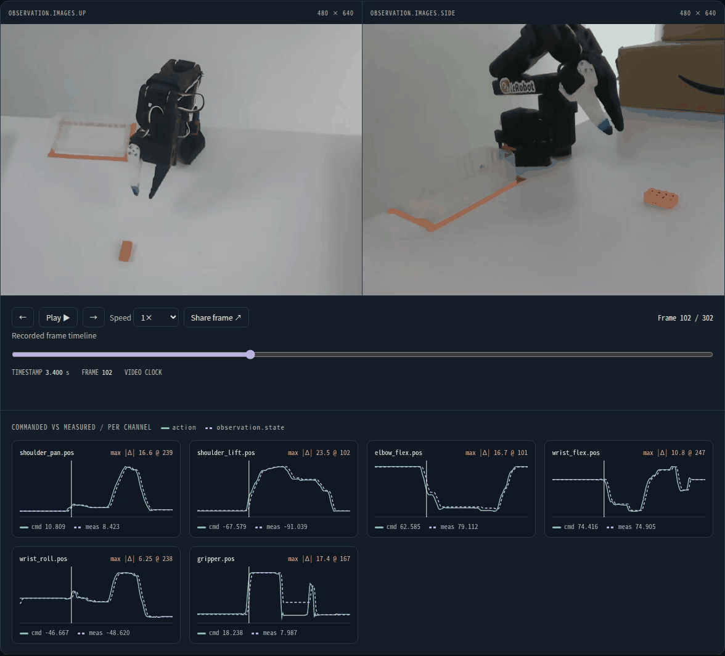The image size is (725, 656).
Task: Click 'meas 79.112' under elbow_flex chart
Action: tap(454, 527)
